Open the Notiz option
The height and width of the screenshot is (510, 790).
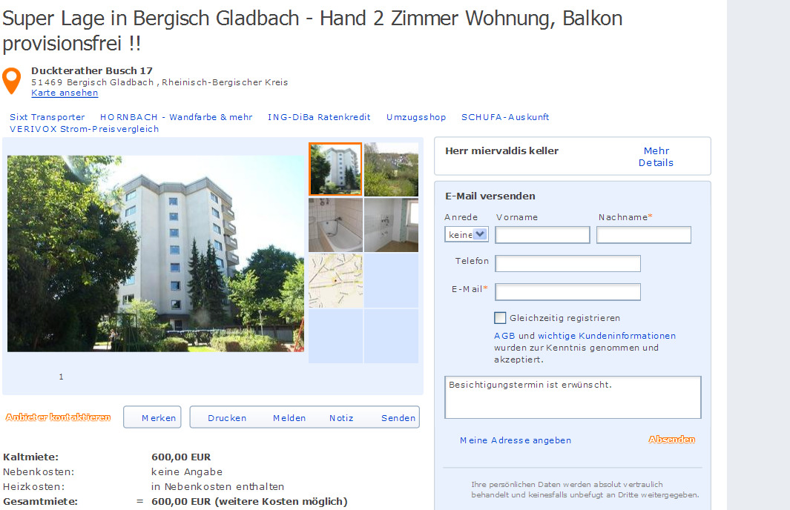click(x=341, y=418)
